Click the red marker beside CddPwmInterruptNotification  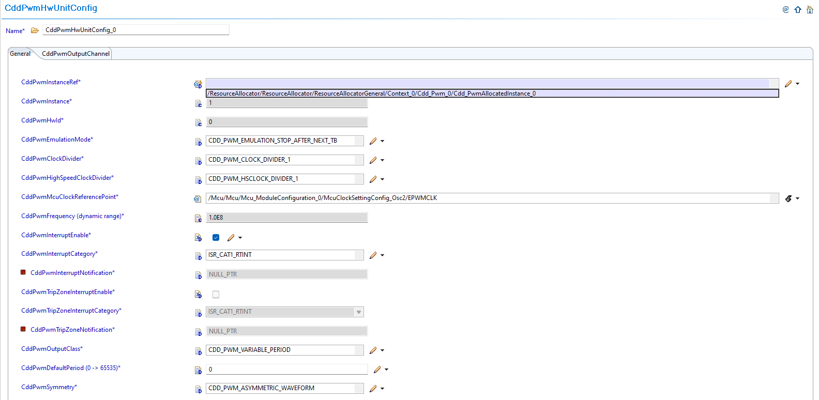pos(23,272)
